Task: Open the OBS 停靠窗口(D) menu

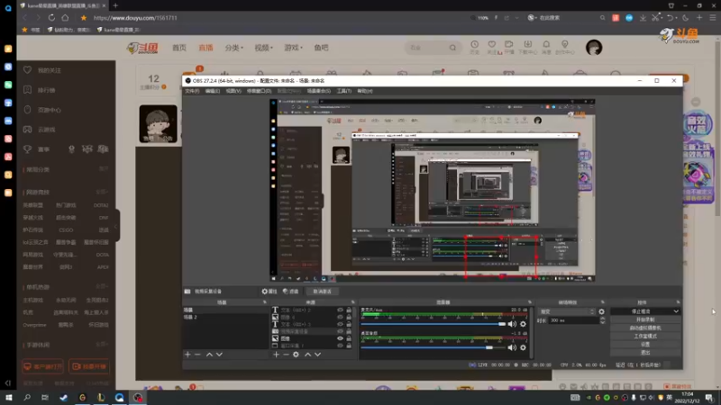Action: [259, 91]
